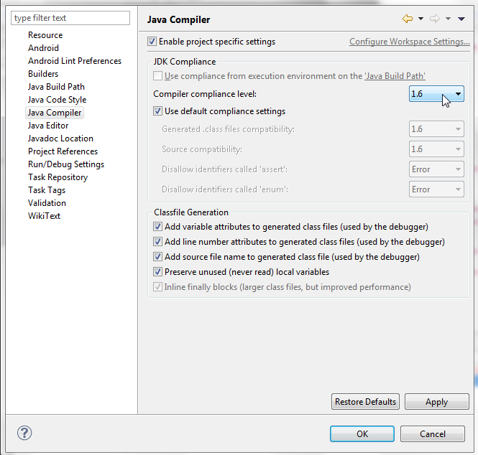Focus the type filter text field
This screenshot has width=478, height=455.
click(x=70, y=18)
